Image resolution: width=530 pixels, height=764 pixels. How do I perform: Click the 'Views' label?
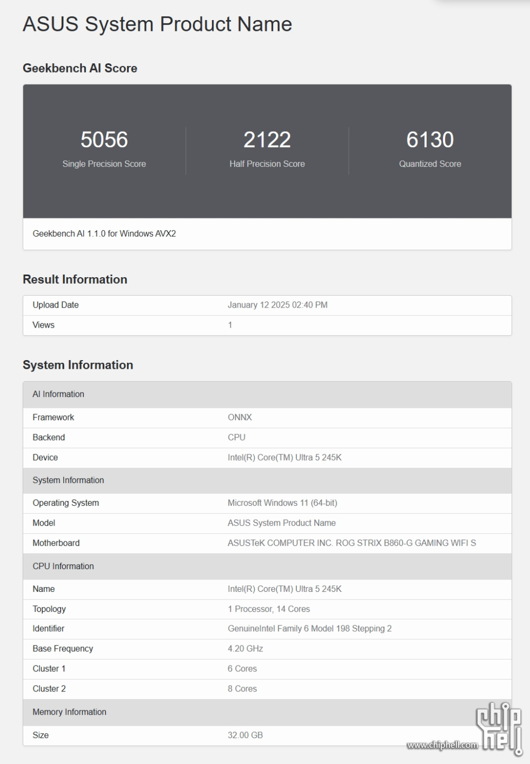pyautogui.click(x=43, y=325)
